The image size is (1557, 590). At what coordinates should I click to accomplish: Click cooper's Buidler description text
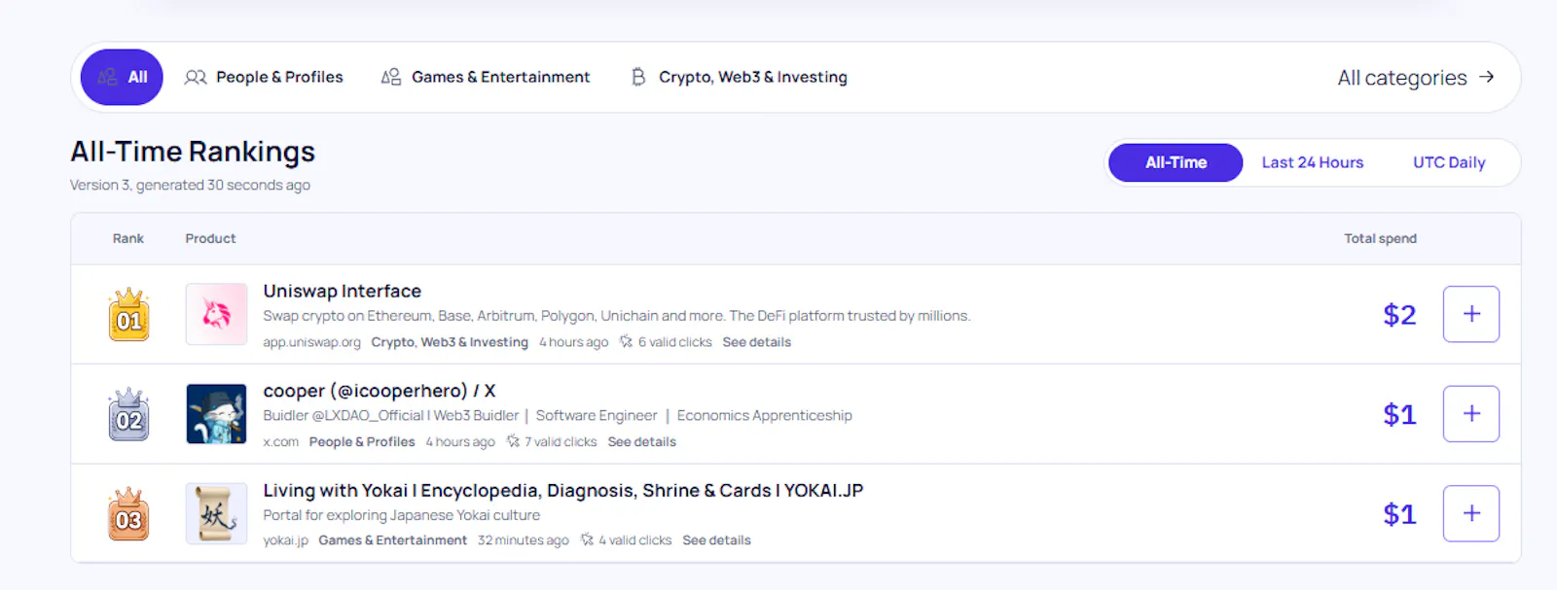pos(558,415)
